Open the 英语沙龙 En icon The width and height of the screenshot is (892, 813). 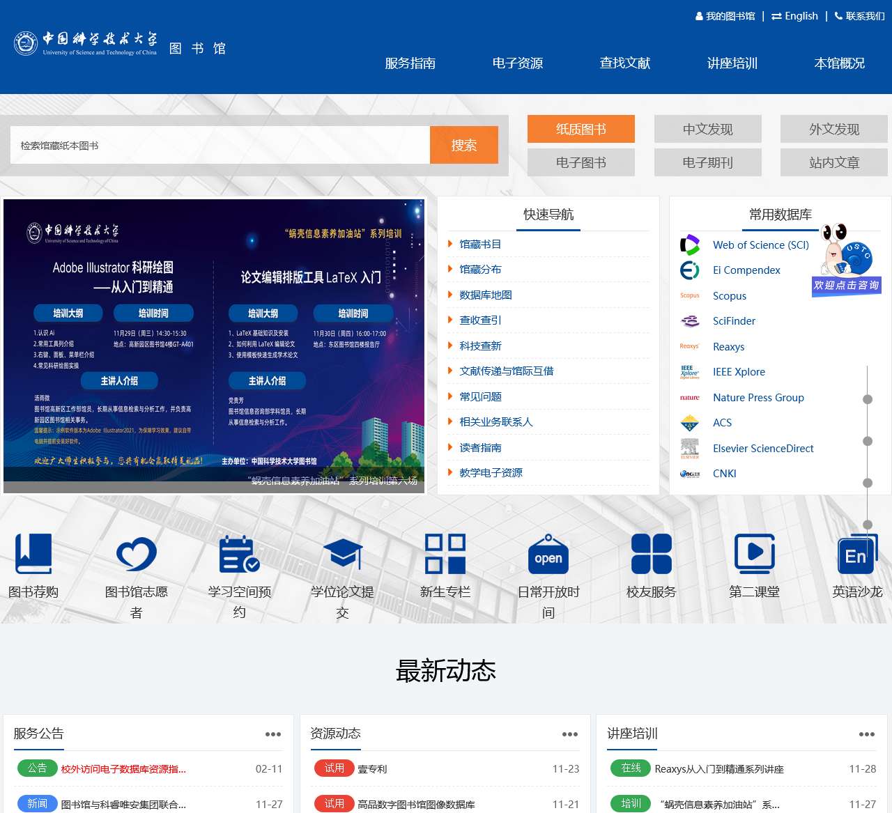pyautogui.click(x=857, y=554)
